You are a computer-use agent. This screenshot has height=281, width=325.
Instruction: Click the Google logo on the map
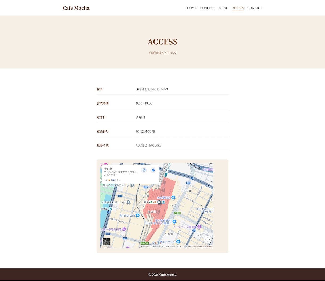coord(157,243)
